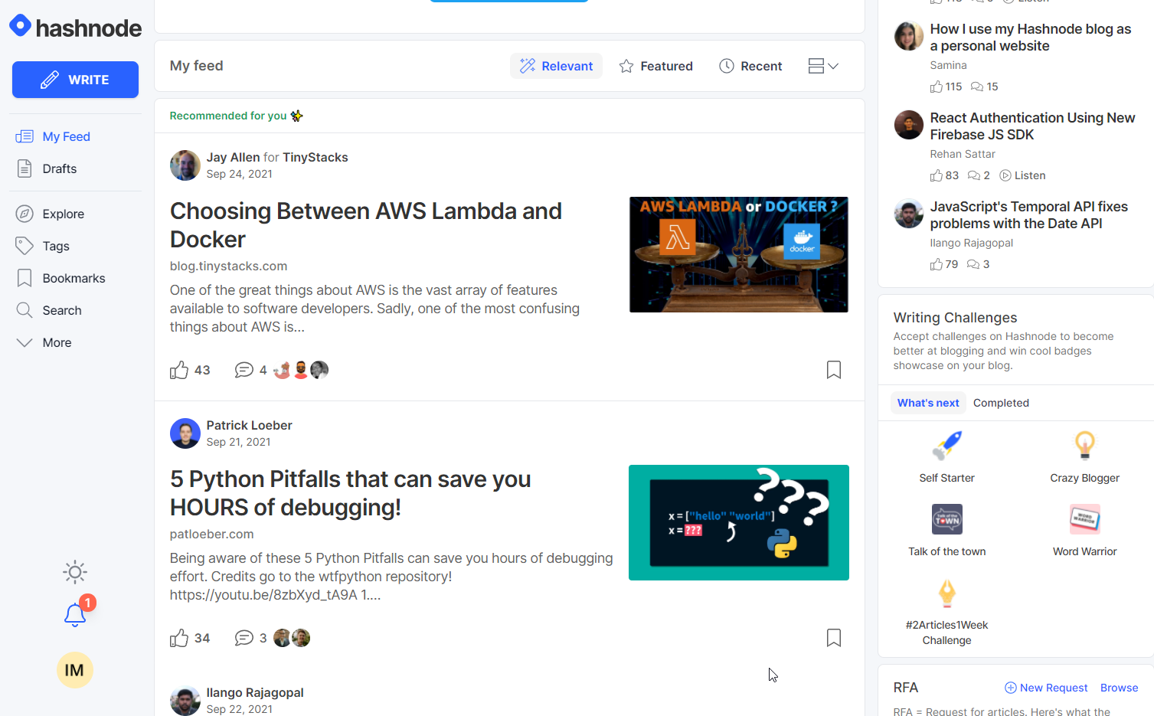Open JavaScript's Temporal API article
Viewport: 1154px width, 716px height.
point(1028,215)
